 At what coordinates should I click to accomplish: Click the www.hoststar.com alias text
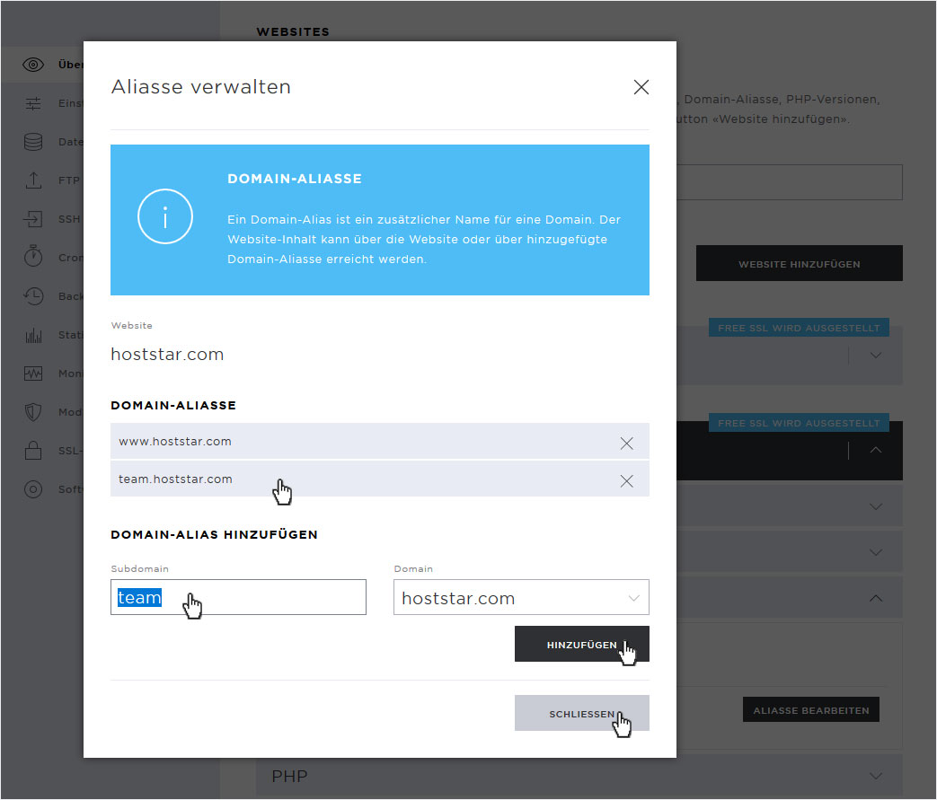(175, 442)
